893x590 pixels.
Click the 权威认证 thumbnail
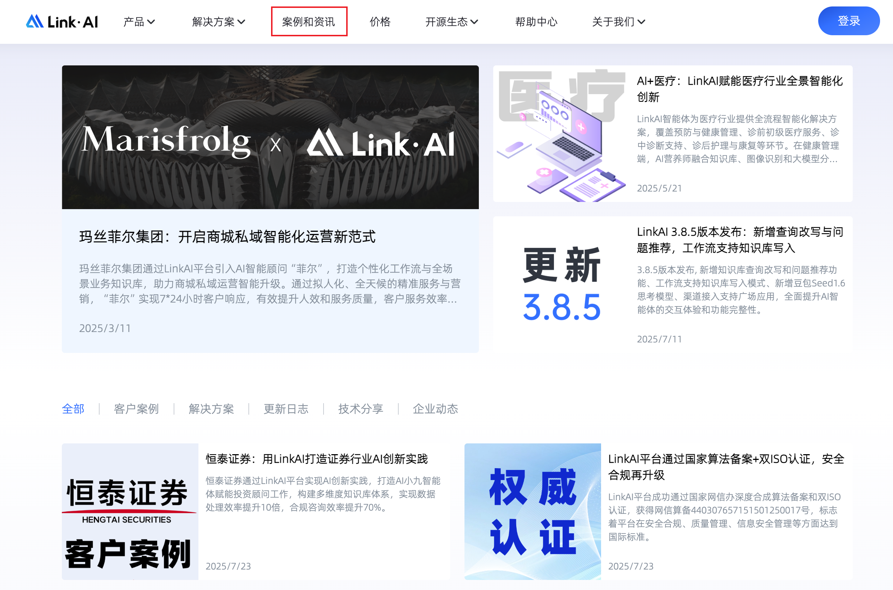(533, 511)
